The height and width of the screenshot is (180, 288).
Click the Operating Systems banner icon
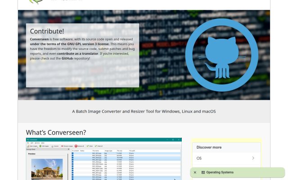pos(203,172)
